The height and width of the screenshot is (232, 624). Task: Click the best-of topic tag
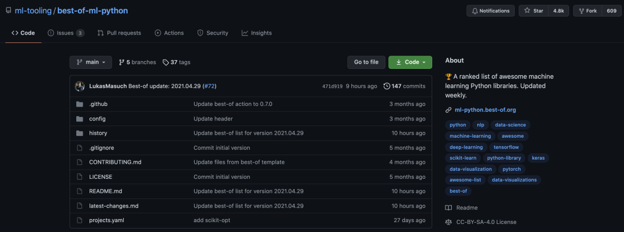point(458,191)
